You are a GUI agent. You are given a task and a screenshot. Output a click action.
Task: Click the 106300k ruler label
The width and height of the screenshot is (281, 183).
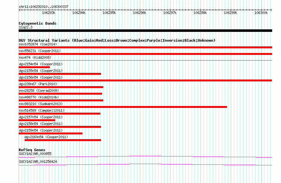pos(261,13)
